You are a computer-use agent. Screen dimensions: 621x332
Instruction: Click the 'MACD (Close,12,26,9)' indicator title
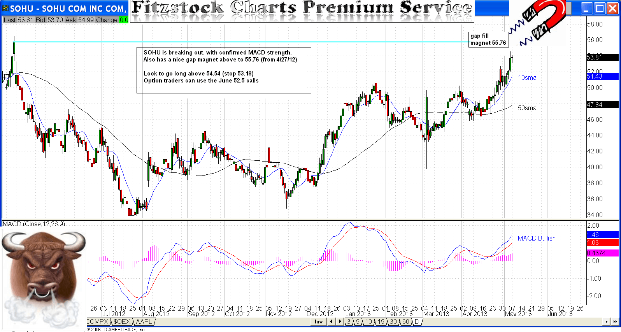[34, 224]
